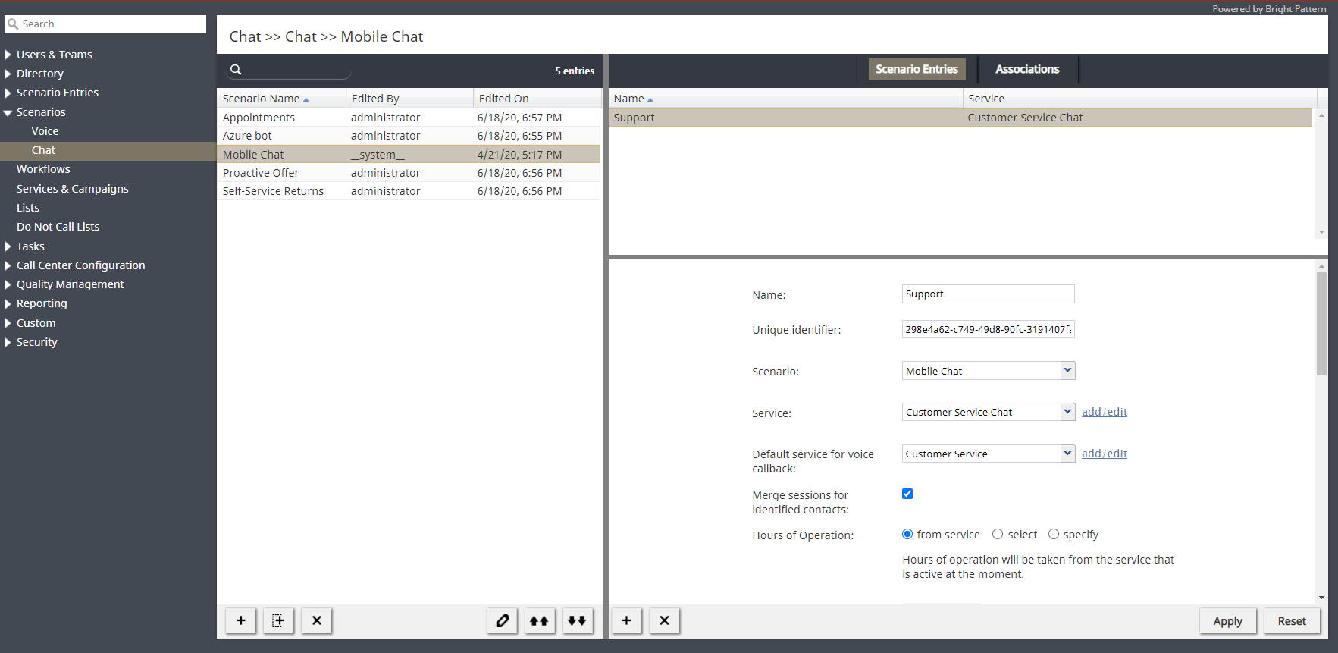The height and width of the screenshot is (653, 1338).
Task: Choose 'select' hours of operation option
Action: pos(998,534)
